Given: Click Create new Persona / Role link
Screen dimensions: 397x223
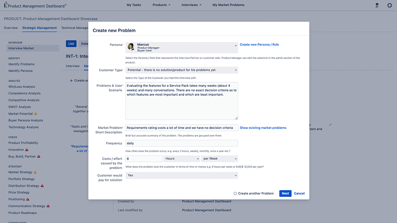Looking at the screenshot, I should (x=259, y=44).
